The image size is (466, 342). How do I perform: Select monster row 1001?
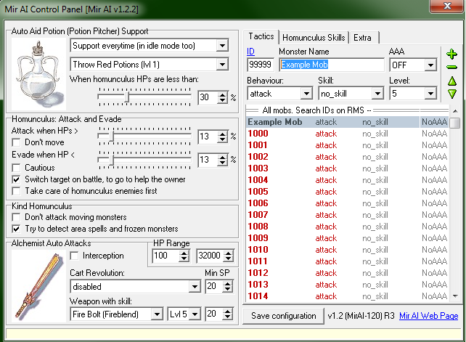pos(347,145)
